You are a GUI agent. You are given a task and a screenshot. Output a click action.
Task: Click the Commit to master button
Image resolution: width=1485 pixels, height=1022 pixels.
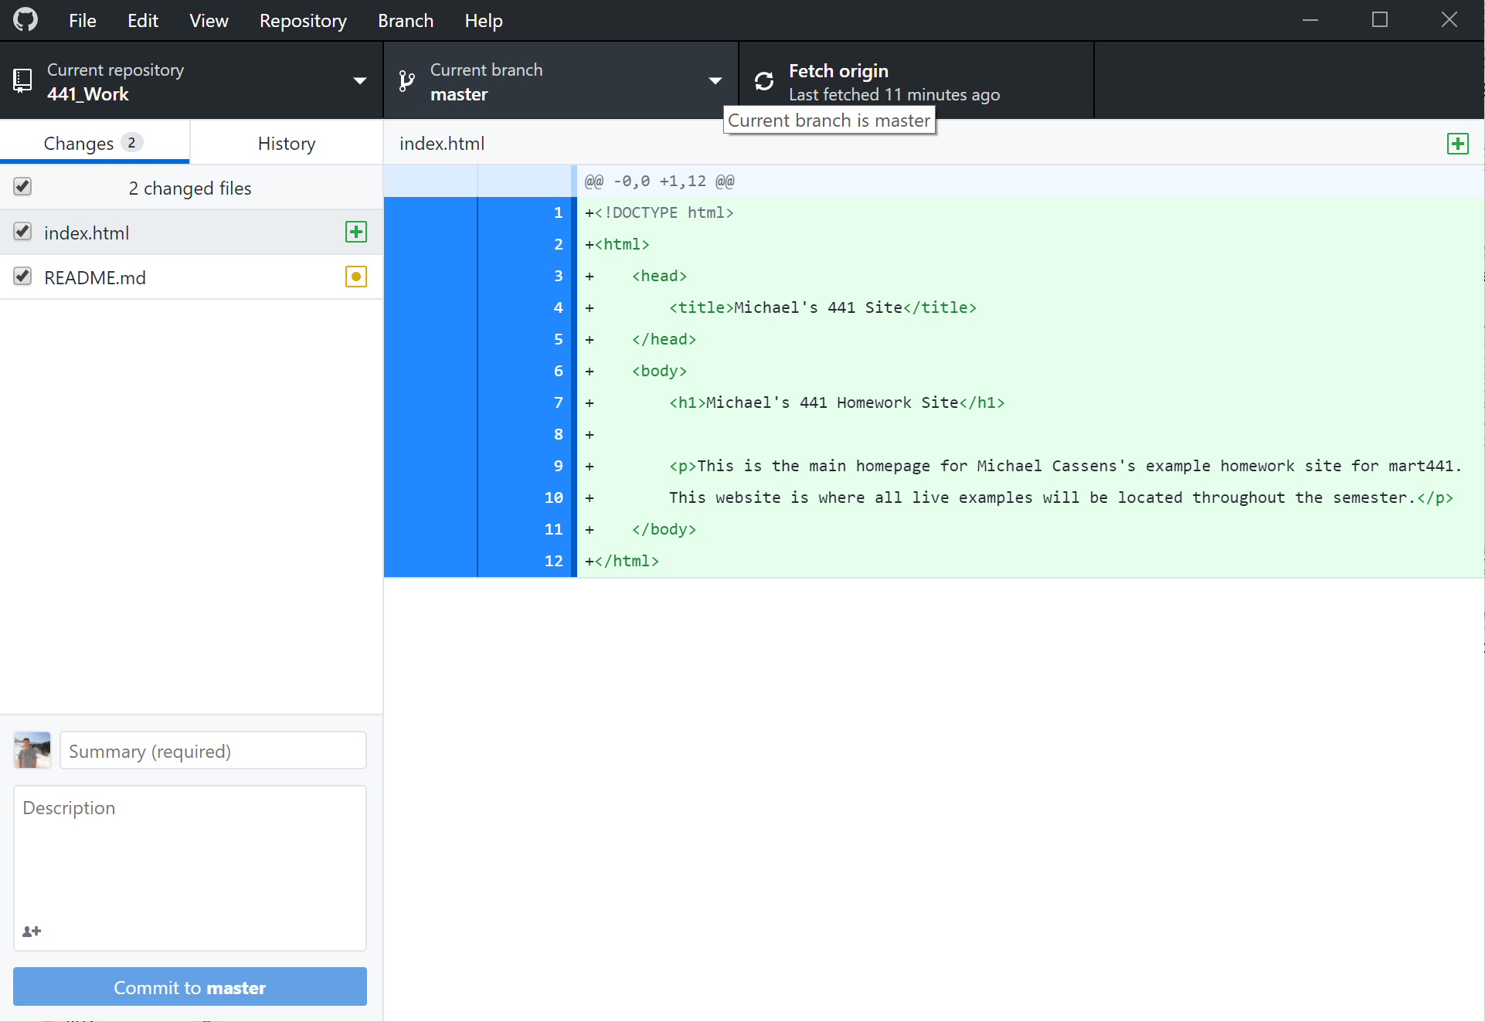(x=190, y=987)
